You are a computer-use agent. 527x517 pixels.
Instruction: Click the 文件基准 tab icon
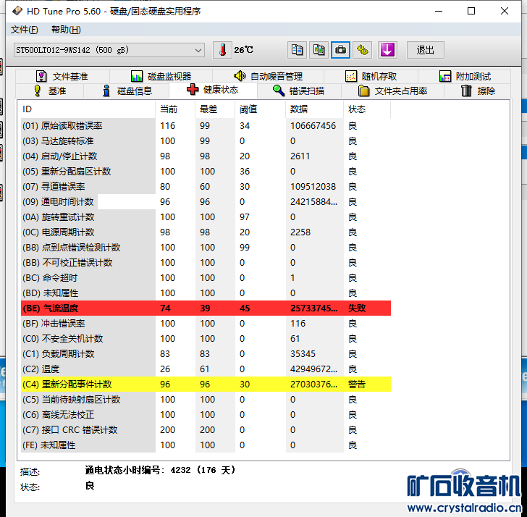tap(41, 76)
